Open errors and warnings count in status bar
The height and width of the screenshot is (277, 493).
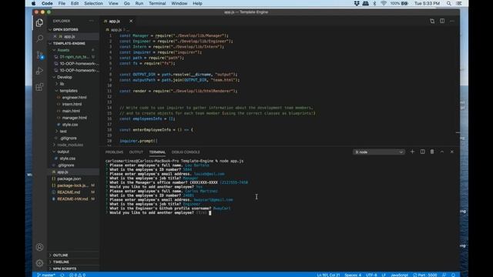coord(77,275)
